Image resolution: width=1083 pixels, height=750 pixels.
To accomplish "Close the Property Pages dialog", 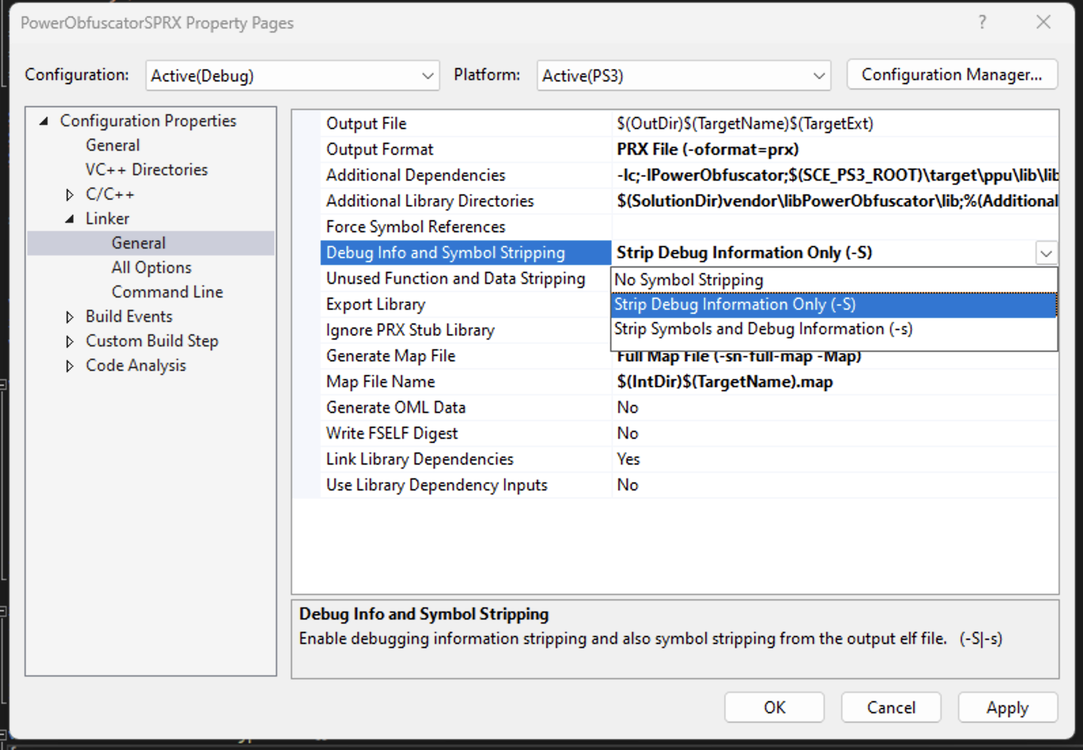I will 1044,22.
